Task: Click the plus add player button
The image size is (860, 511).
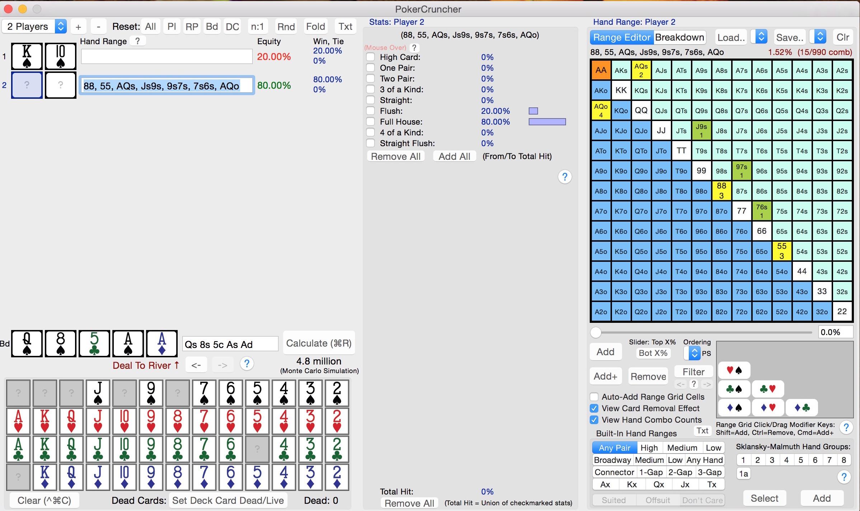Action: point(79,27)
